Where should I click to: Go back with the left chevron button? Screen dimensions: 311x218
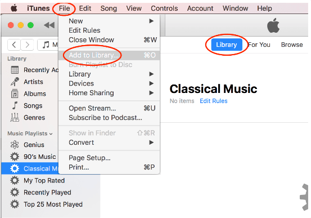click(x=14, y=45)
